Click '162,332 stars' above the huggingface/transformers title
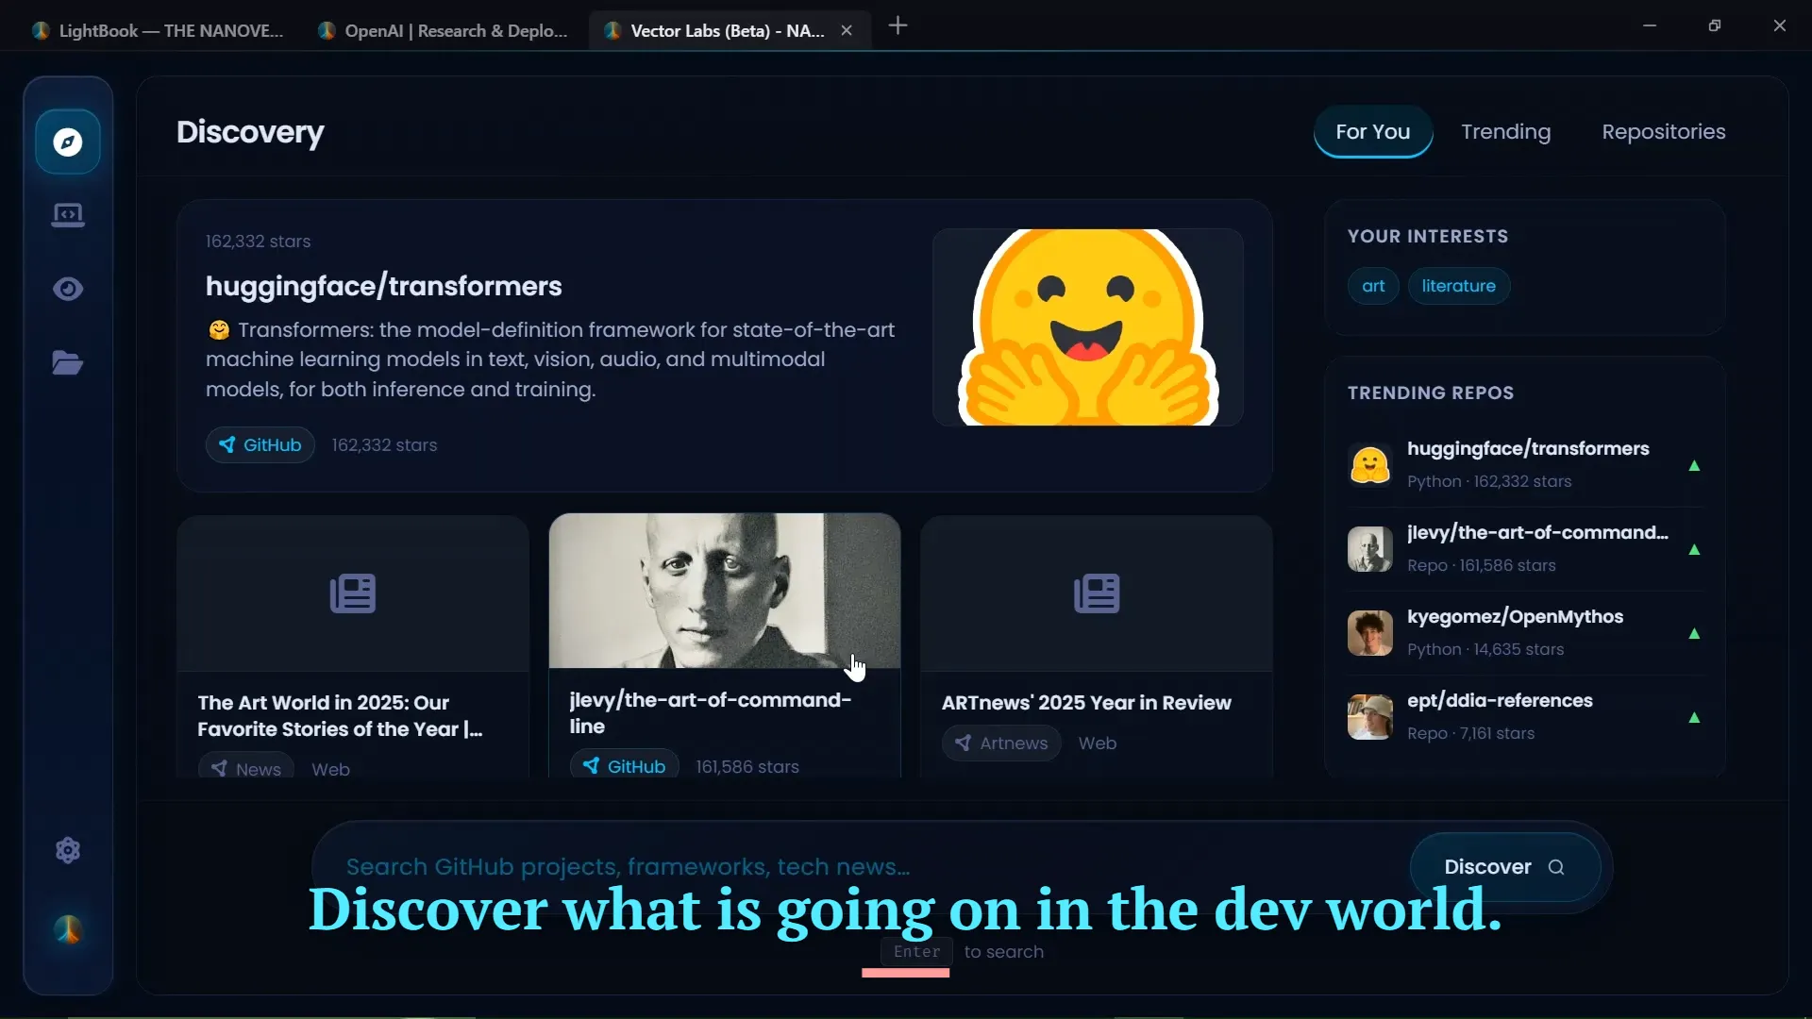Image resolution: width=1812 pixels, height=1019 pixels. pyautogui.click(x=258, y=242)
